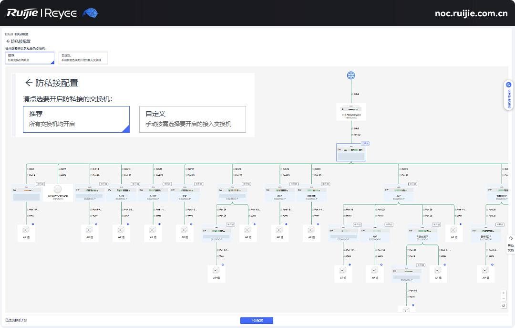Click the leftmost AP 组 node in the topology
Image resolution: width=515 pixels, height=328 pixels.
(26, 234)
